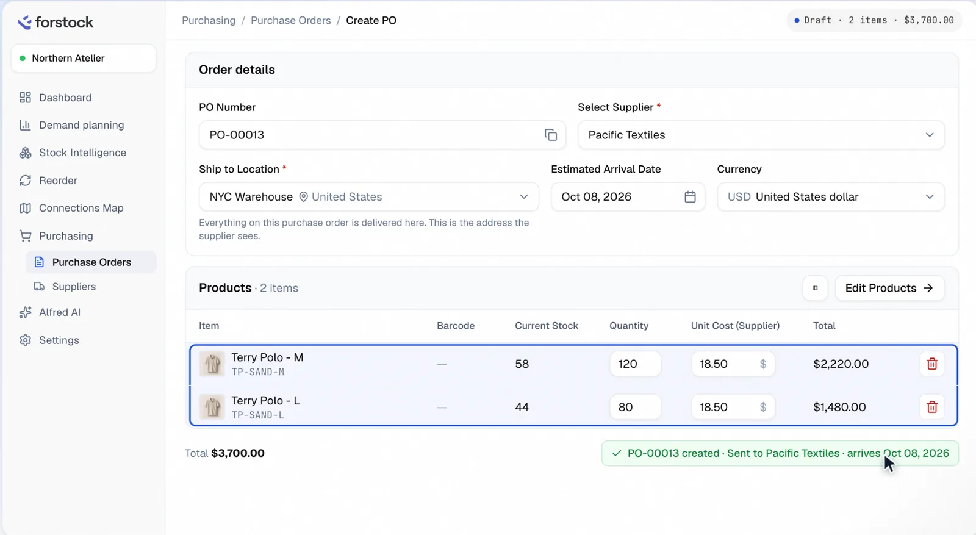Open the Connections Map
The image size is (976, 535).
tap(84, 208)
